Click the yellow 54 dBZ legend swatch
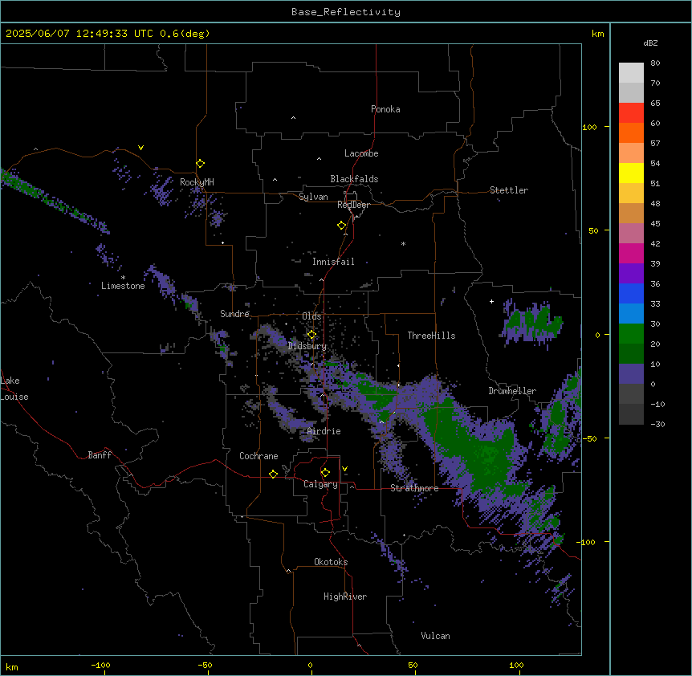This screenshot has width=692, height=676. point(631,173)
